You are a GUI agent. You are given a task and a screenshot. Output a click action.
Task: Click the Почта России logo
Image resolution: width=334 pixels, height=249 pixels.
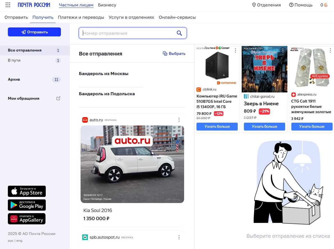(x=34, y=5)
